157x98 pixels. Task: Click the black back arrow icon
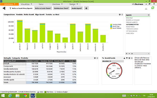coord(4,8)
